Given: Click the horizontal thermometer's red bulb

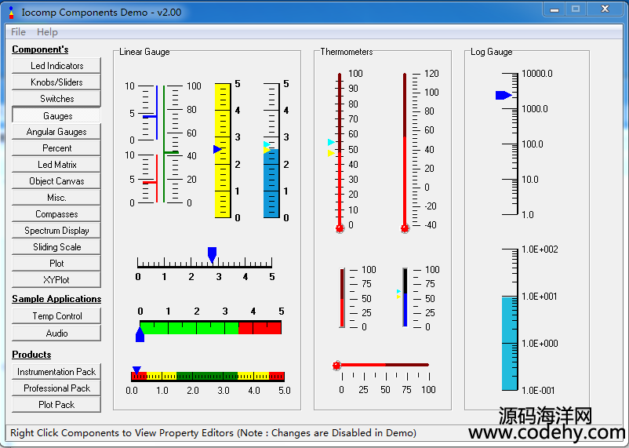Looking at the screenshot, I should tap(336, 366).
